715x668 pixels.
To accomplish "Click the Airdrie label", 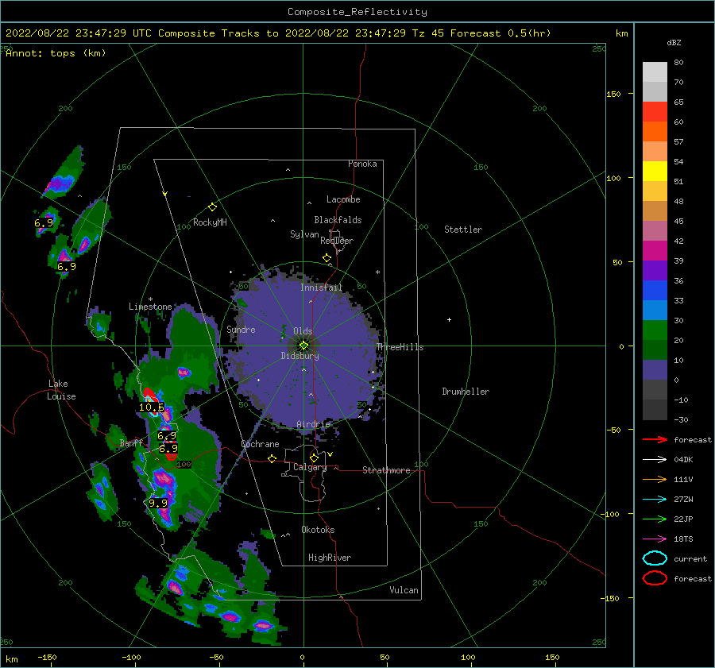I will [313, 424].
